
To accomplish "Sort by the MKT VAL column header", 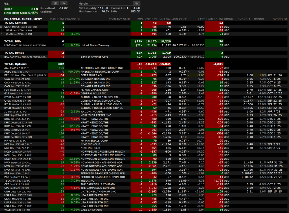I will click(165, 19).
